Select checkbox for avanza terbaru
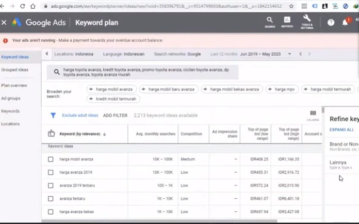This screenshot has width=359, height=224. click(51, 199)
